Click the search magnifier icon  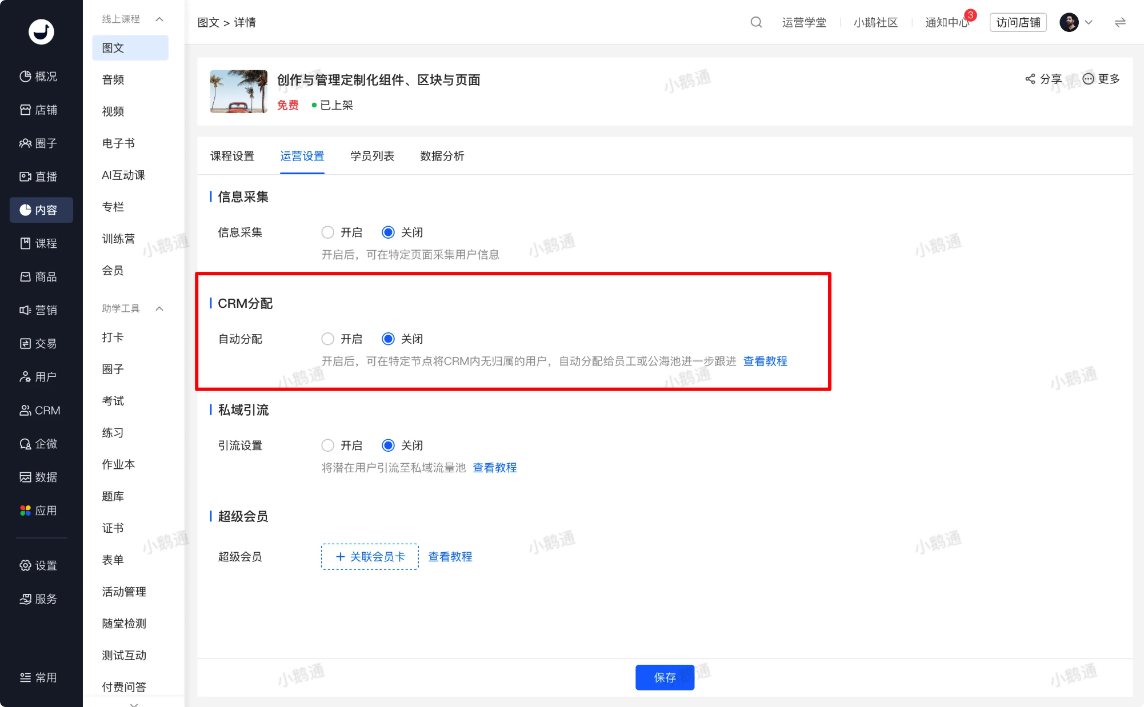[756, 22]
